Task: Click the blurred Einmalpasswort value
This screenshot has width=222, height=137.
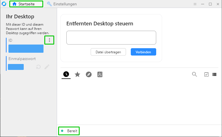Action: (x=16, y=67)
